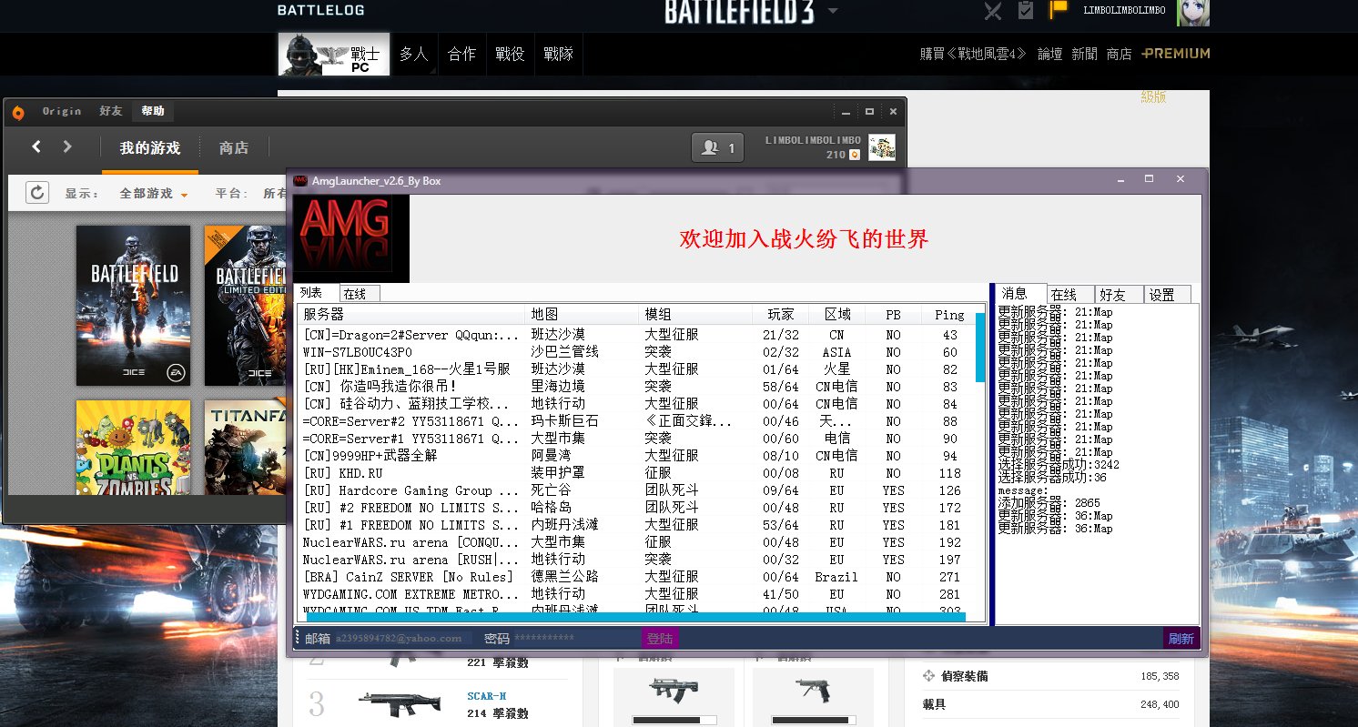Click the Origin logo icon
The height and width of the screenshot is (727, 1358).
point(18,111)
